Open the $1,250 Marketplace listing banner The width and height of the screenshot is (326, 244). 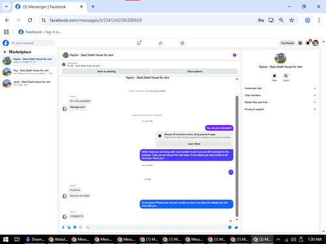click(x=150, y=64)
